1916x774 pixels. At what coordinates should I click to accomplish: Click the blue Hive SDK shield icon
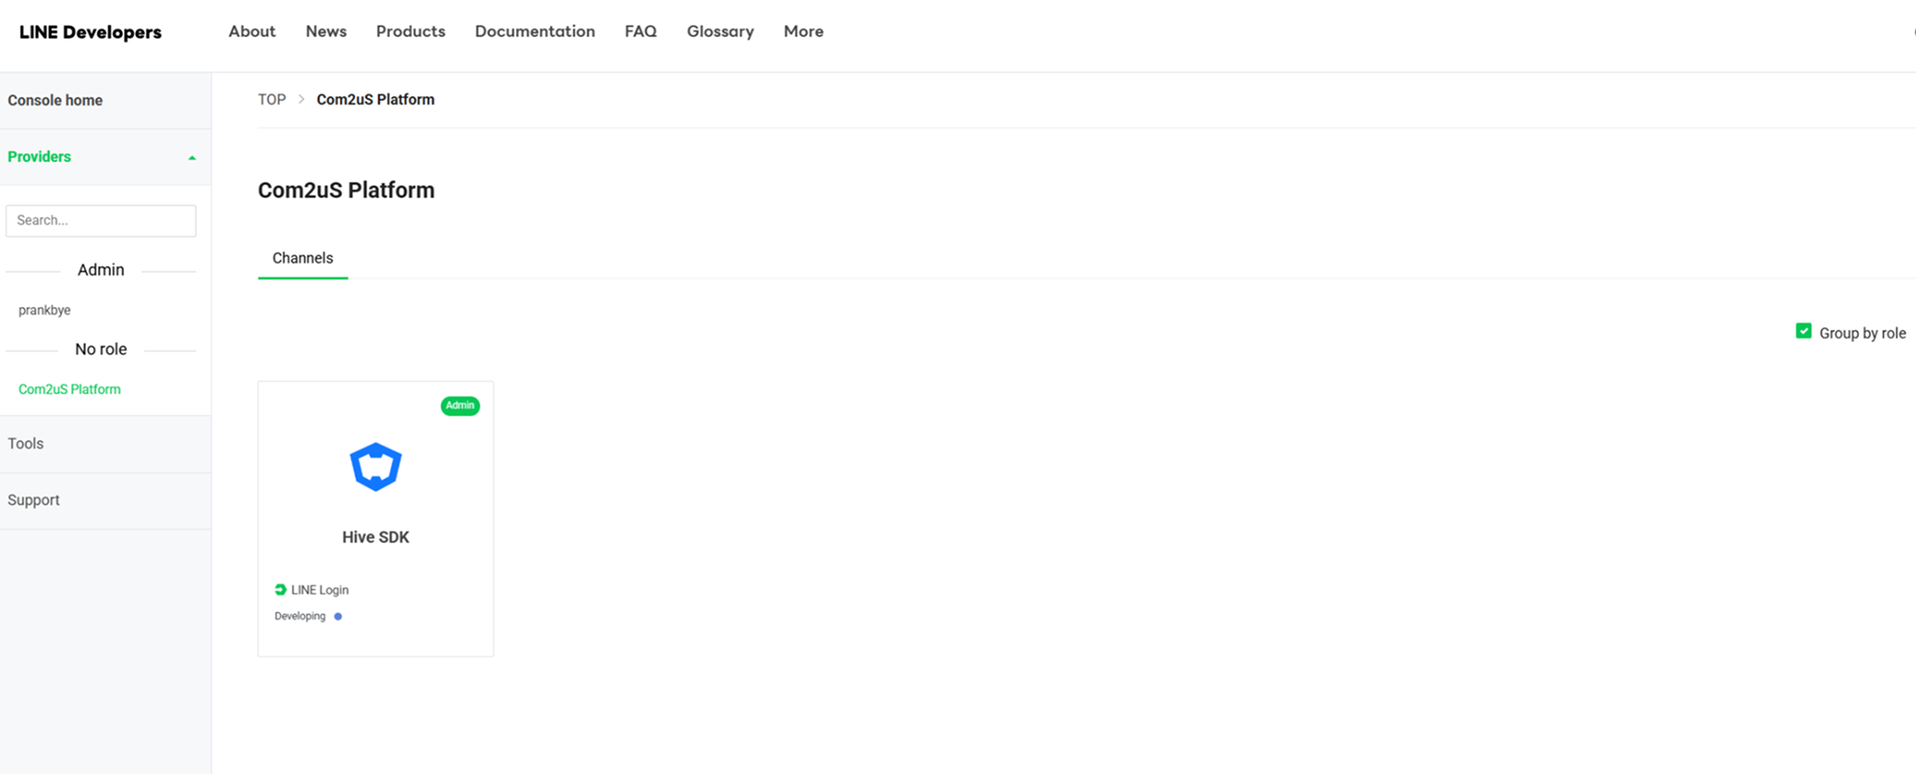point(375,467)
